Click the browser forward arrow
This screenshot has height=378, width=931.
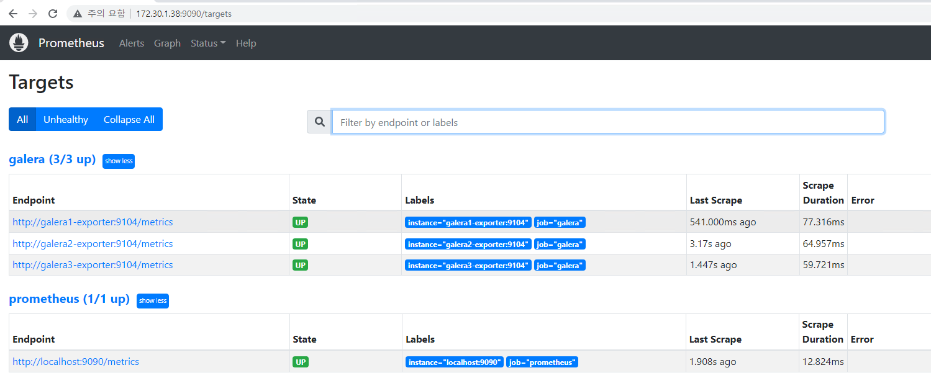tap(33, 14)
